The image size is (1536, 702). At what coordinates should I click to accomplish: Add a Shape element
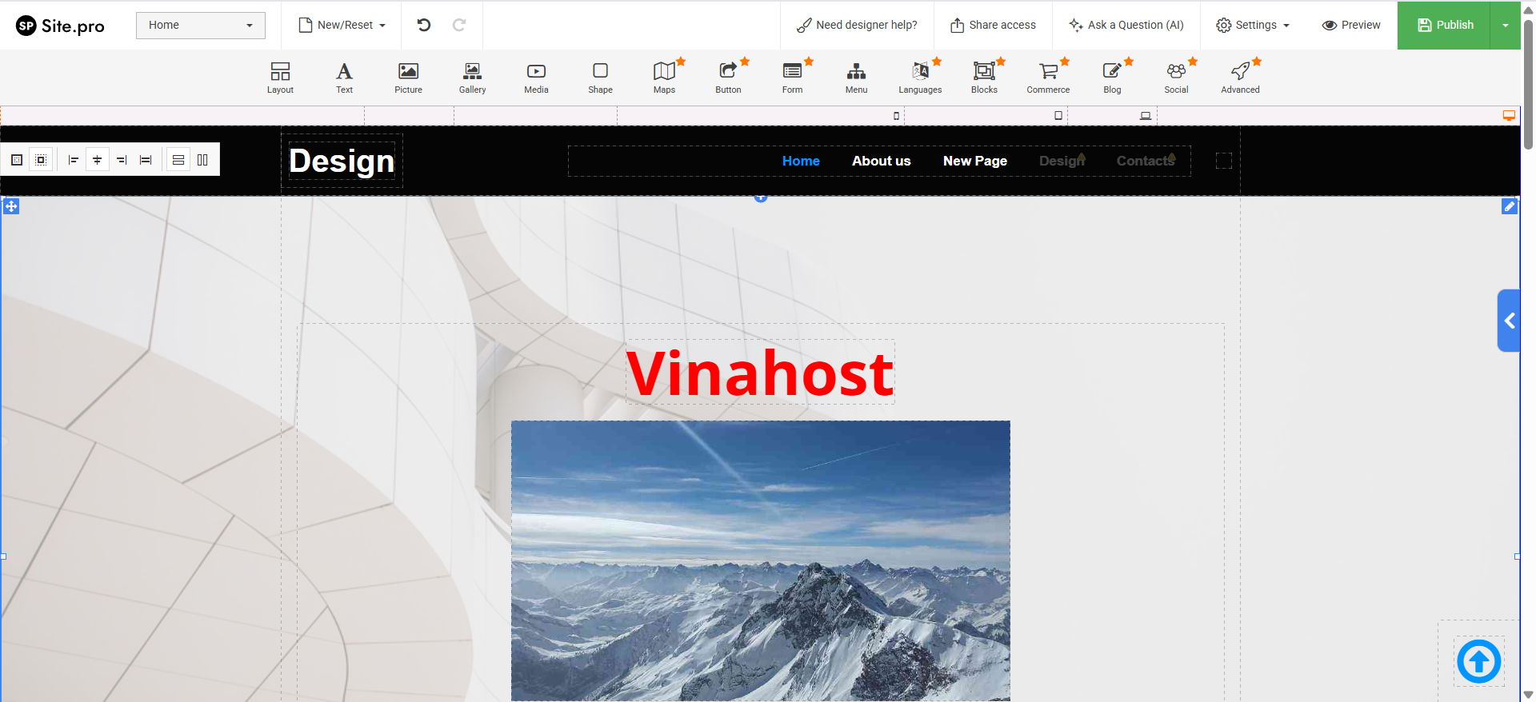click(x=600, y=78)
